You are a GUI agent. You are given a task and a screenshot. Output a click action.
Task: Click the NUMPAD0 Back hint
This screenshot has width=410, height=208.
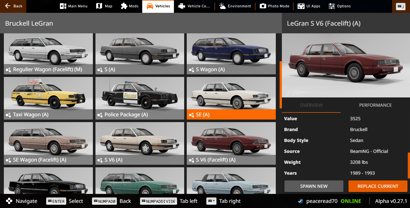pos(111,201)
